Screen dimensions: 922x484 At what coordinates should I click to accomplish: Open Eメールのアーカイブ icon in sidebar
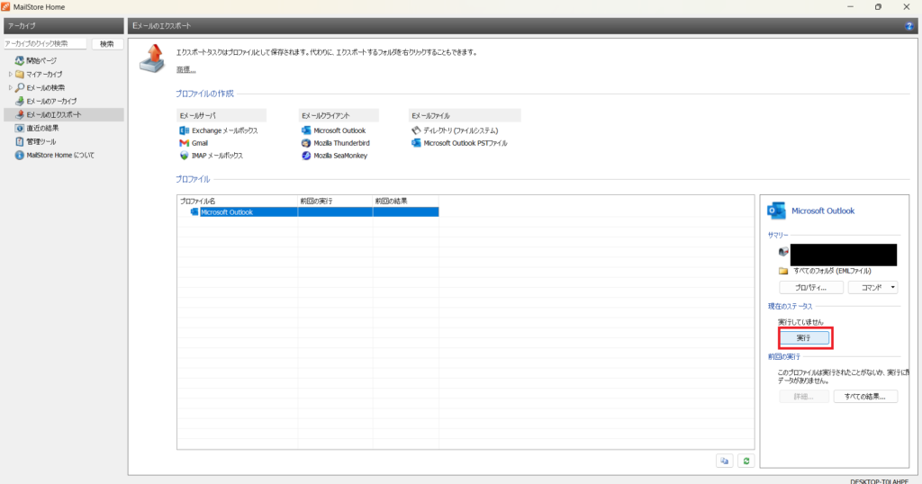coord(20,101)
